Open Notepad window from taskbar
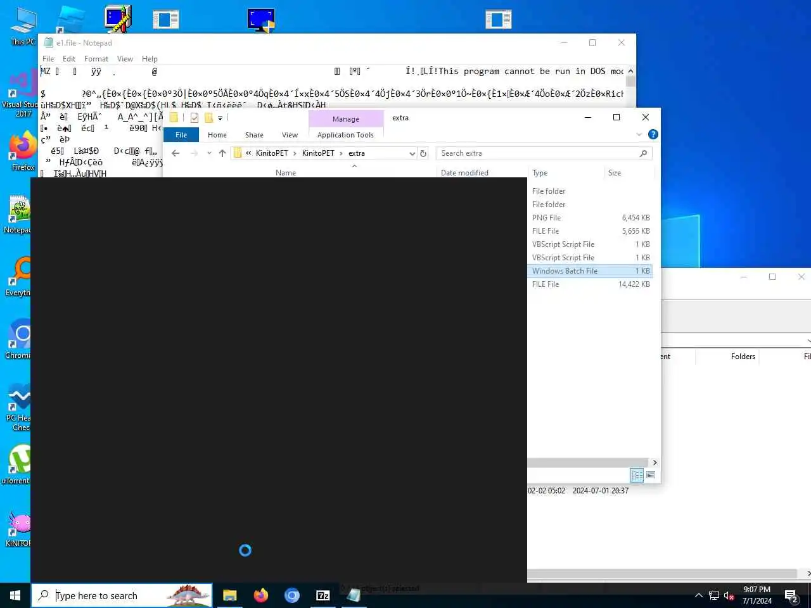The height and width of the screenshot is (608, 811). pyautogui.click(x=354, y=595)
